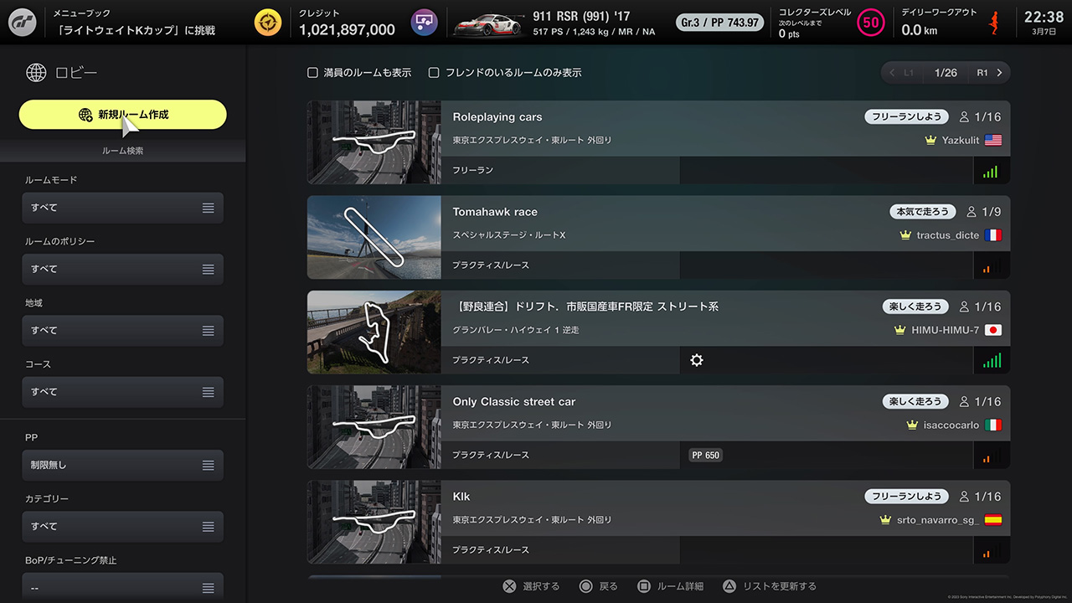
Task: Open the collector level 50 circle icon
Action: point(871,23)
